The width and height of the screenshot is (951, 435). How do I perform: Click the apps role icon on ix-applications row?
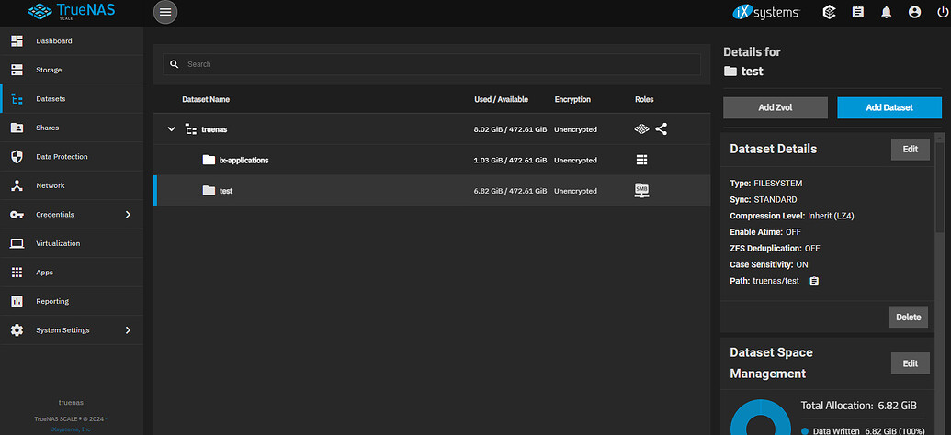(x=641, y=160)
